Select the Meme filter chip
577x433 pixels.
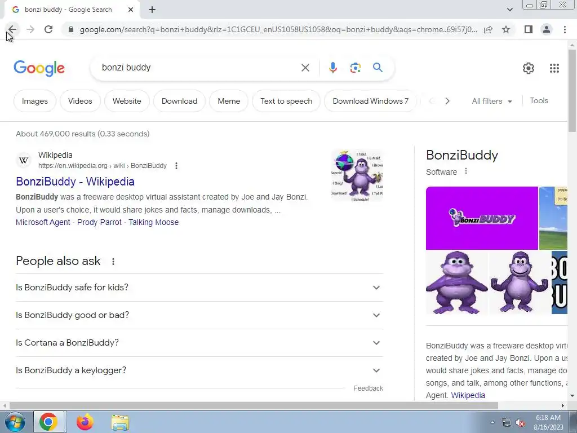coord(229,101)
